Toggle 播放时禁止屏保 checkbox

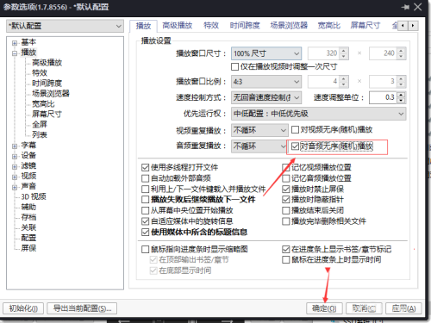pyautogui.click(x=286, y=189)
